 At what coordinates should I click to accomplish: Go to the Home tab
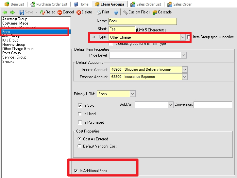coord(81,4)
